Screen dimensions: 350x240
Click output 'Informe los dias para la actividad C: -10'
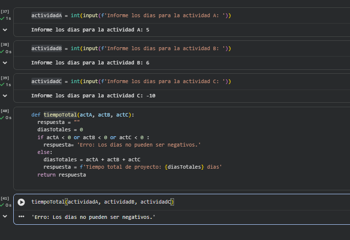coord(93,95)
